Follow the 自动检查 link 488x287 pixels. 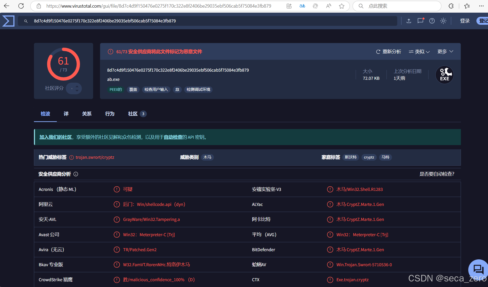click(173, 137)
